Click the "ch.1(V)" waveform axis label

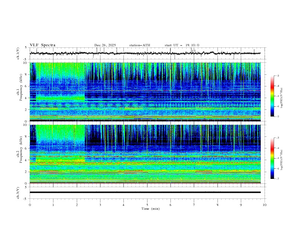pos(18,53)
